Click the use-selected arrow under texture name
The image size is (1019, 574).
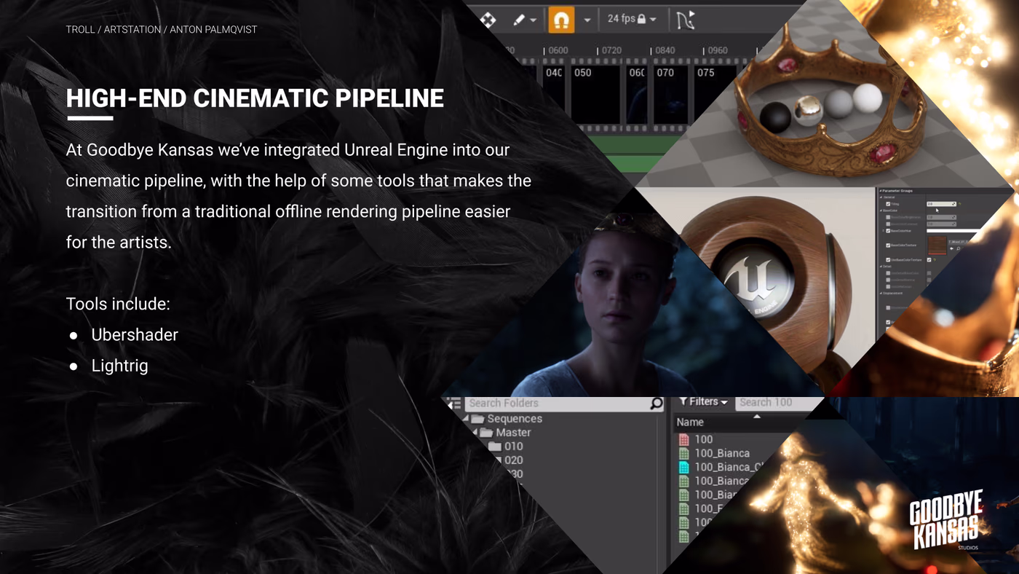(951, 248)
